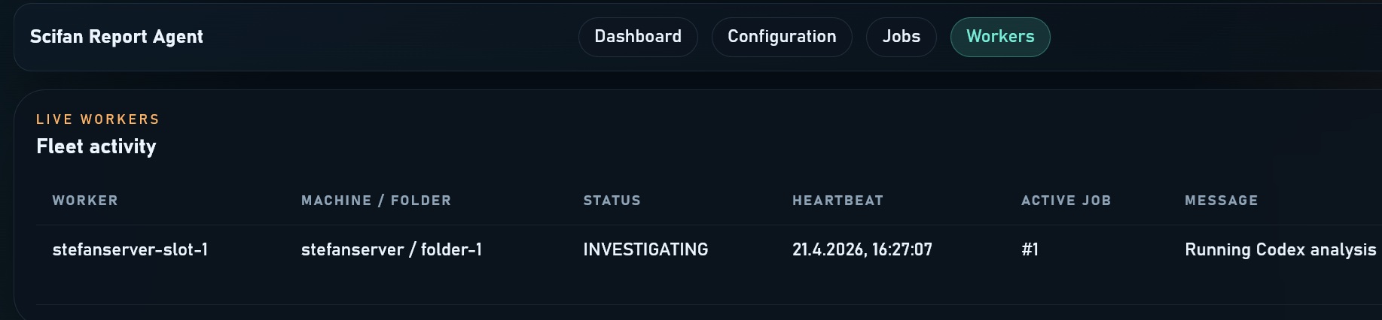Open the Dashboard tab
The height and width of the screenshot is (320, 1382).
tap(638, 37)
